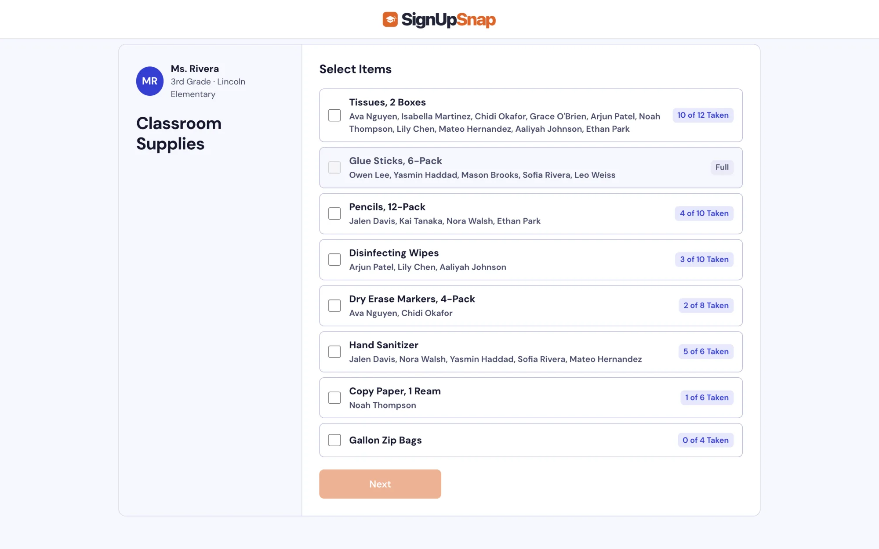Select the Copy Paper, 1 Ream checkbox
Viewport: 879px width, 549px height.
(x=334, y=398)
